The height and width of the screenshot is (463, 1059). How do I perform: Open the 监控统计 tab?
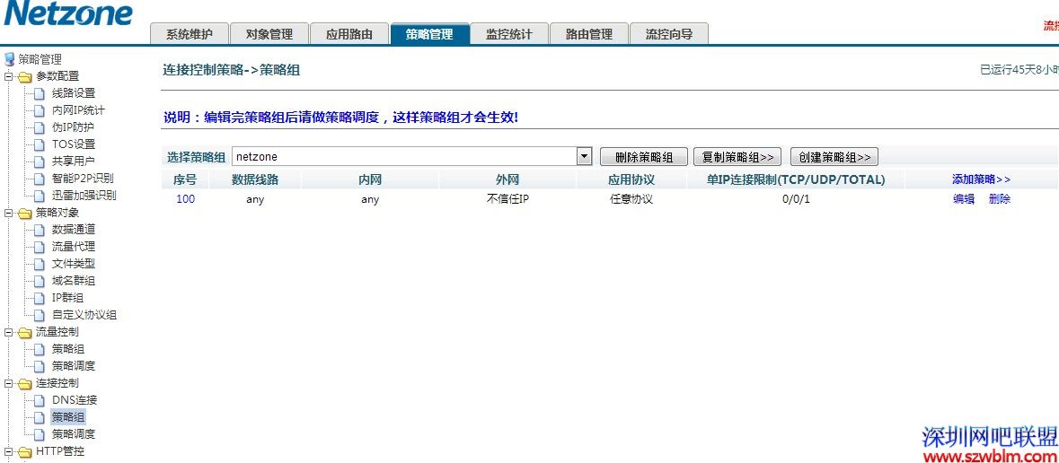508,34
